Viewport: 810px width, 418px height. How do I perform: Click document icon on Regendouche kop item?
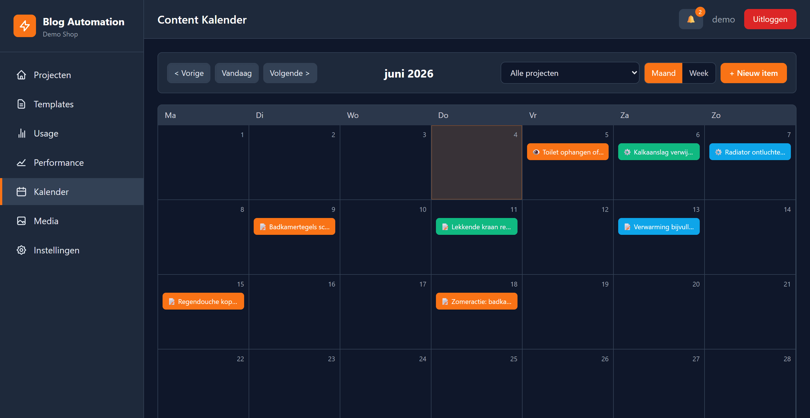[x=172, y=302]
